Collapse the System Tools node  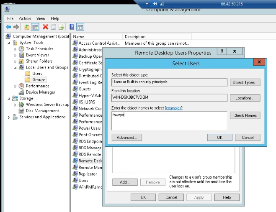[9, 43]
